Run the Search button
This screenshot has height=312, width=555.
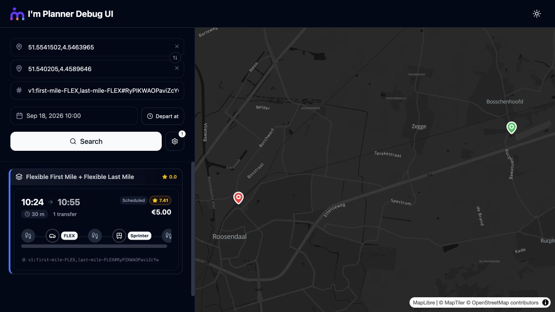click(86, 141)
